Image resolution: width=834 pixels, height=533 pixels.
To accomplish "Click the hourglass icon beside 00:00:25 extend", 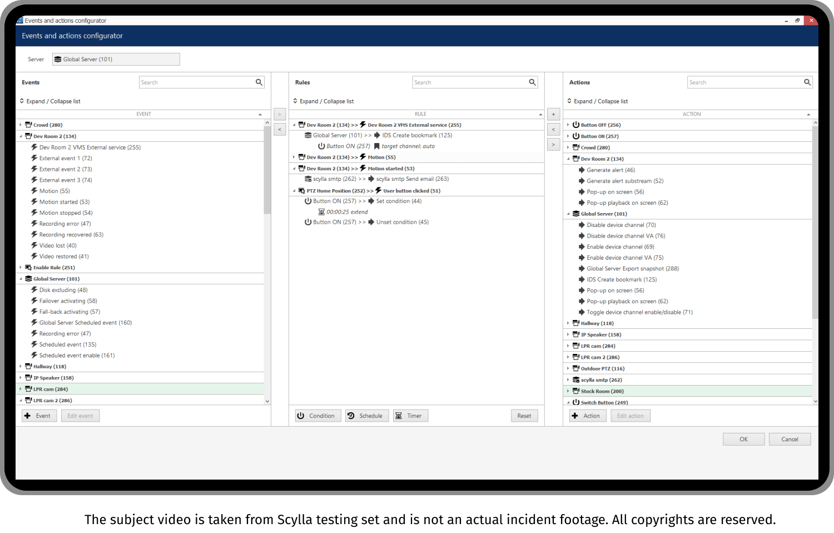I will [x=321, y=212].
